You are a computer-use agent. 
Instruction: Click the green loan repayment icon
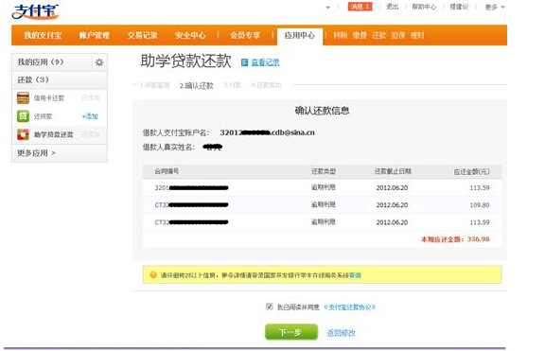pos(23,116)
